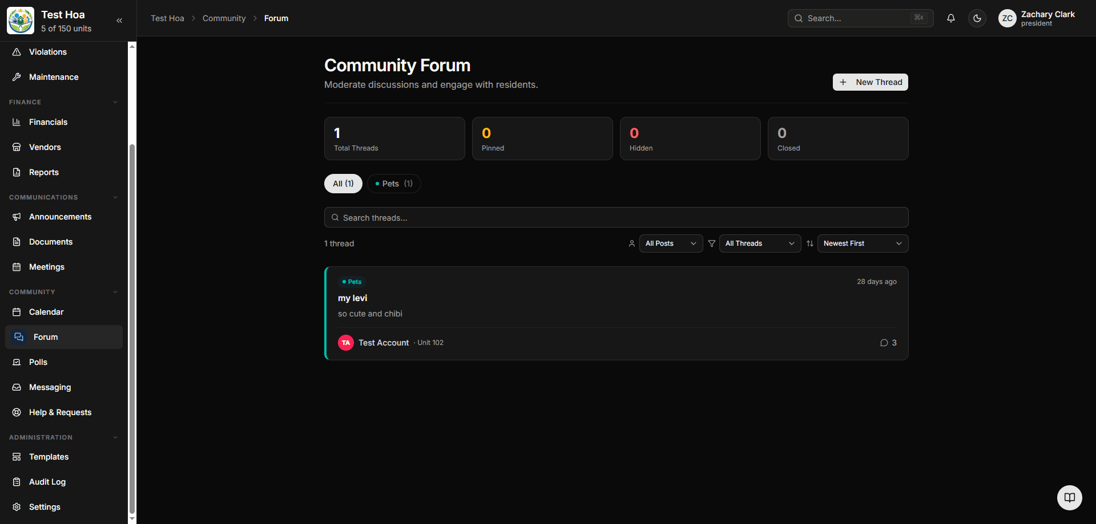Click the Financials bar chart icon
The width and height of the screenshot is (1096, 524).
(x=17, y=122)
